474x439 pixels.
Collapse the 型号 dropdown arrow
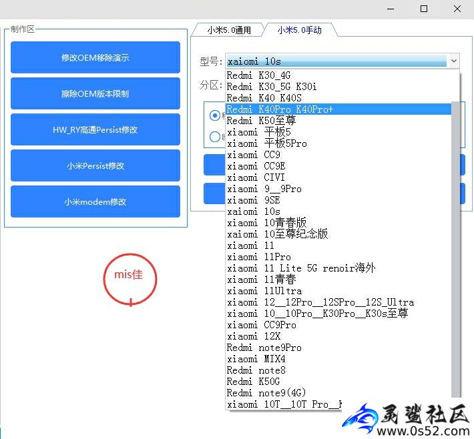(x=453, y=61)
